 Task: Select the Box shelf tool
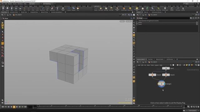(3, 9)
